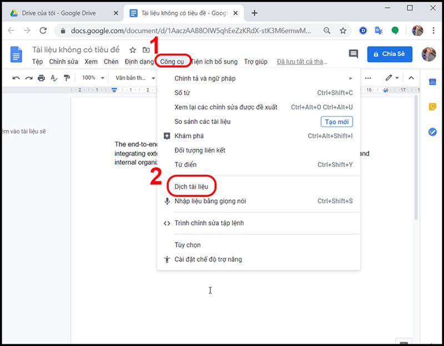Open the Chèn menu
Viewport: 444px width, 346px height.
click(111, 62)
